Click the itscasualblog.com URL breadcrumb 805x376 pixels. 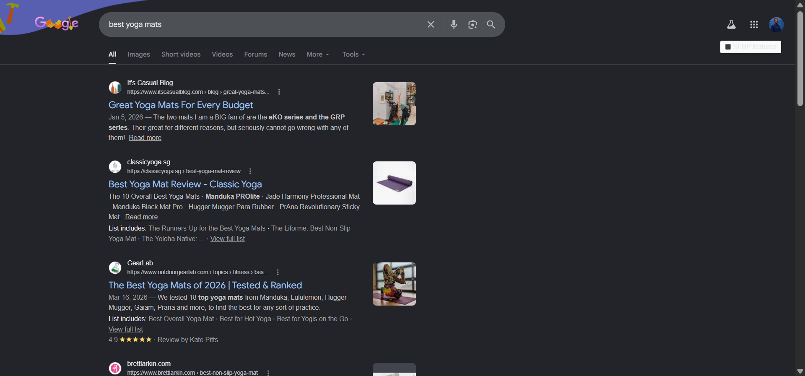pyautogui.click(x=198, y=92)
